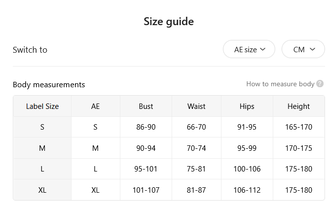Open the CM unit dropdown
The image size is (327, 206).
click(303, 49)
